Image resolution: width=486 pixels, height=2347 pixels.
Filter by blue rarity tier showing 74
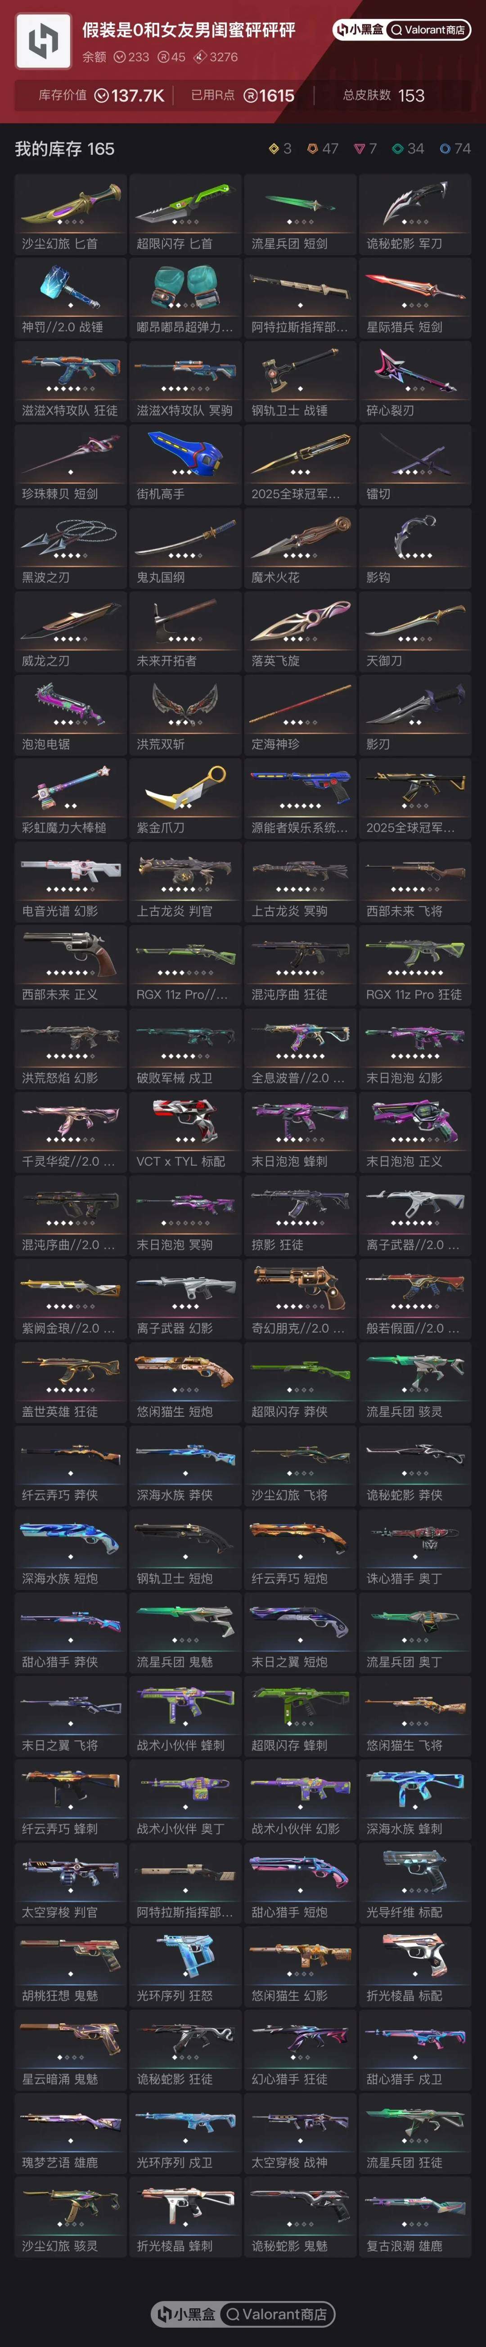455,149
